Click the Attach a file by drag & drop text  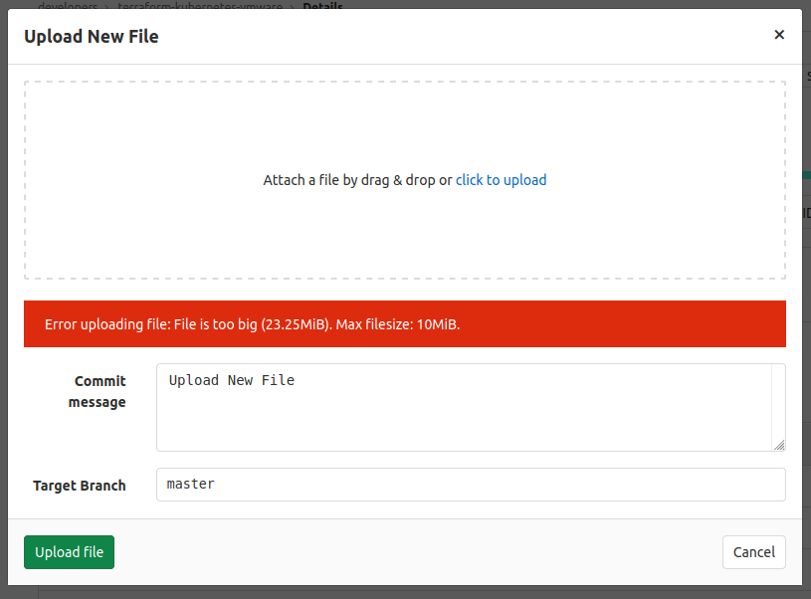point(356,180)
